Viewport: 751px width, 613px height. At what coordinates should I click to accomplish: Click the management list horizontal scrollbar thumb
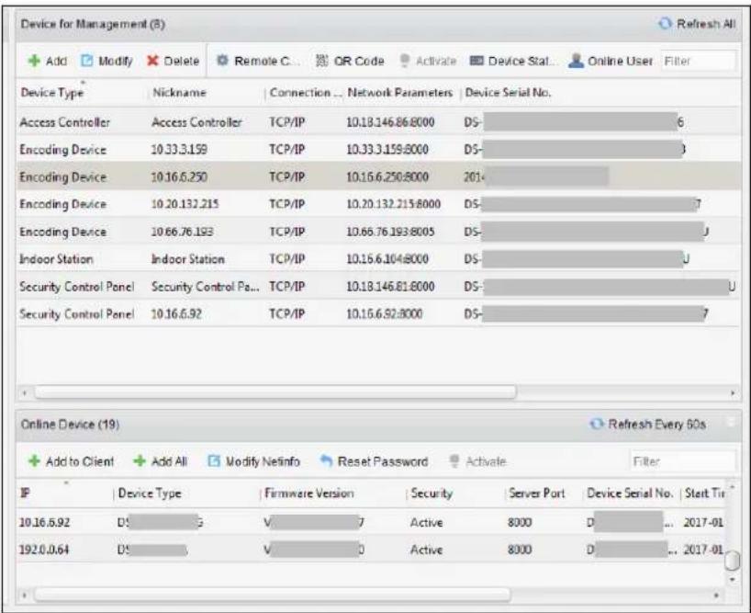point(275,392)
